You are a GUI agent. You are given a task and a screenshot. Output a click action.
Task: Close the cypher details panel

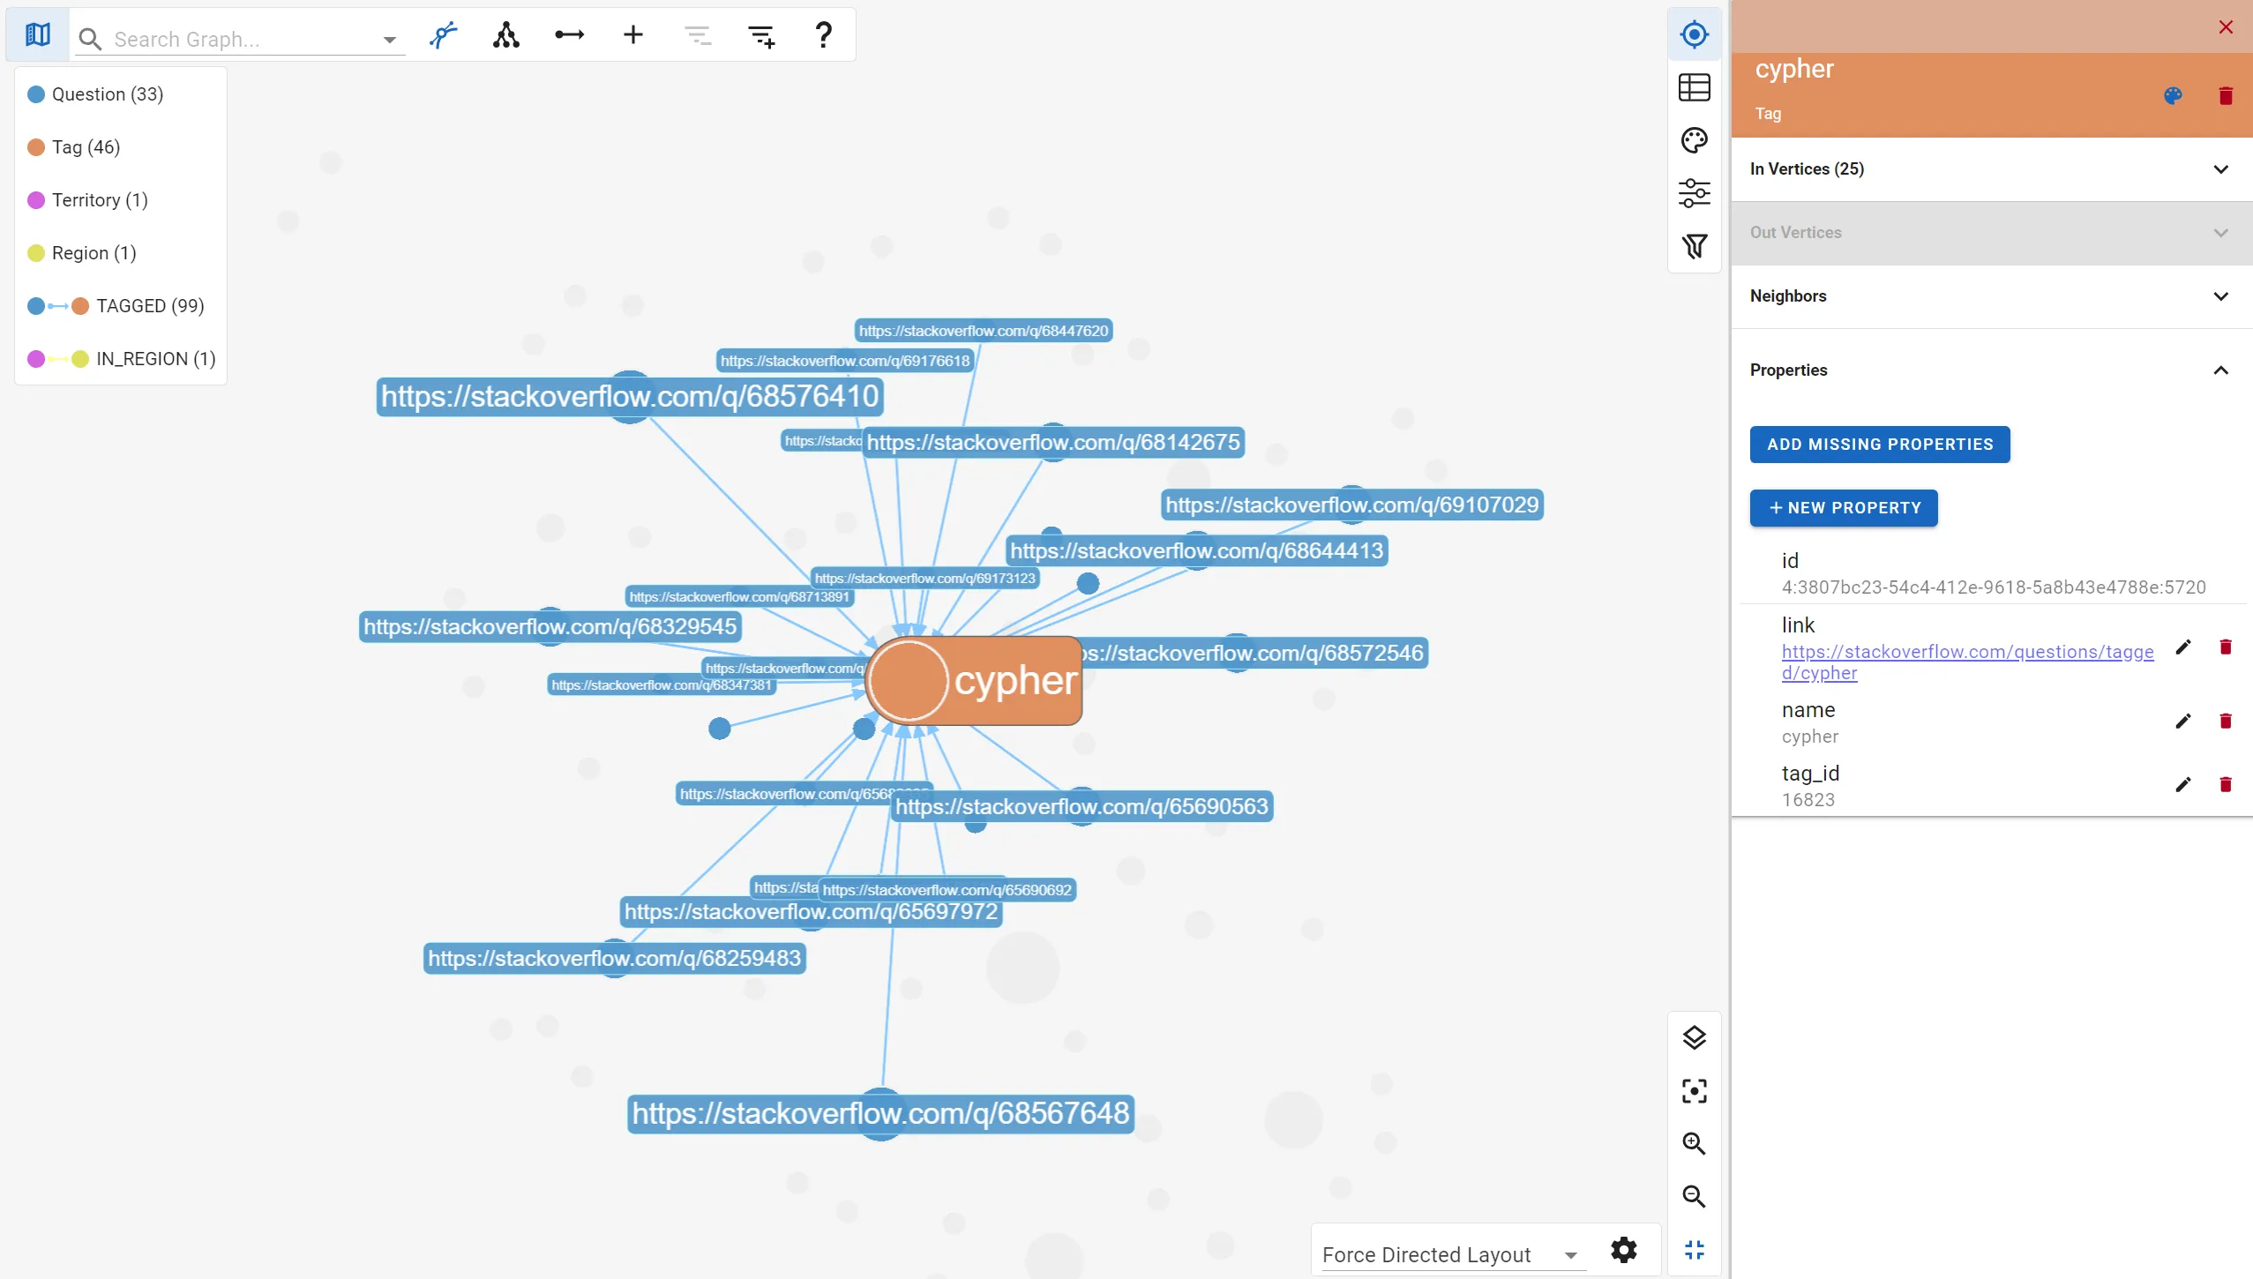(x=2226, y=27)
